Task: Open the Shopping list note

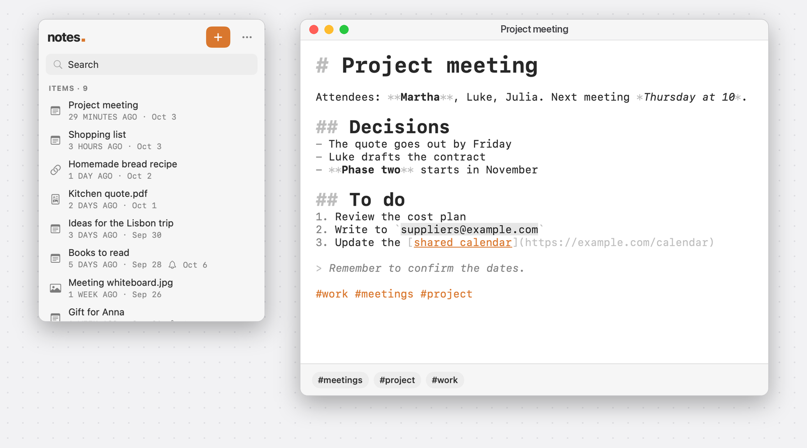Action: pos(152,140)
